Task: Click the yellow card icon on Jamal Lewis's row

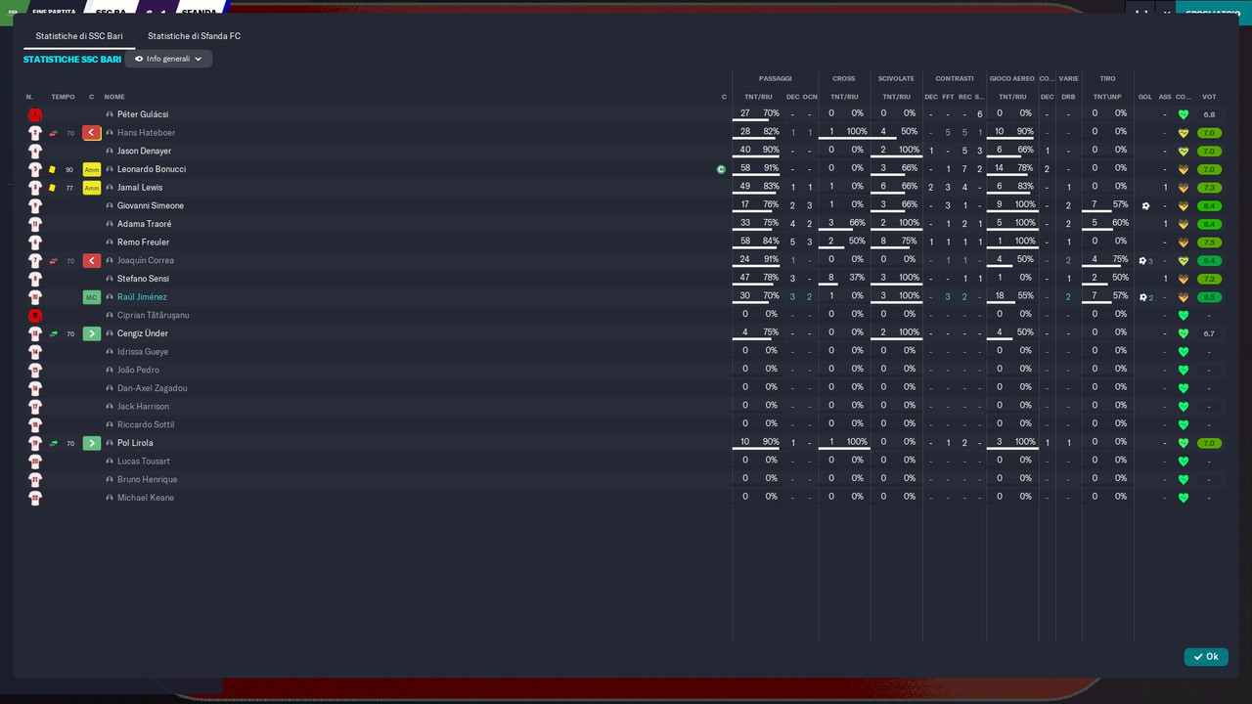Action: [53, 188]
